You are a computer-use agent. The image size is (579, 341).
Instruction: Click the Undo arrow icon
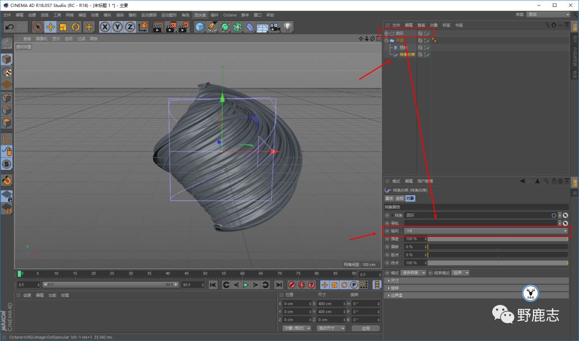click(9, 27)
